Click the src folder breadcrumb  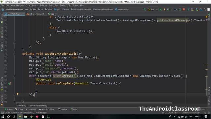click(x=41, y=10)
